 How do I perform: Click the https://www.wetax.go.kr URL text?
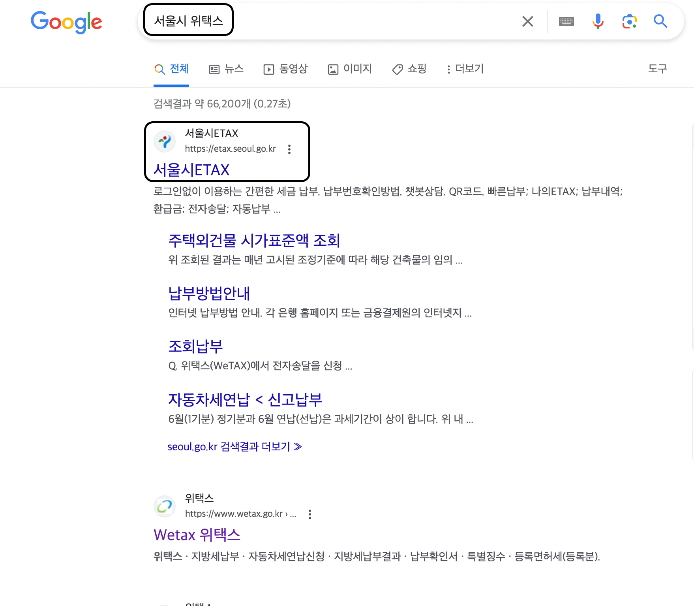240,514
